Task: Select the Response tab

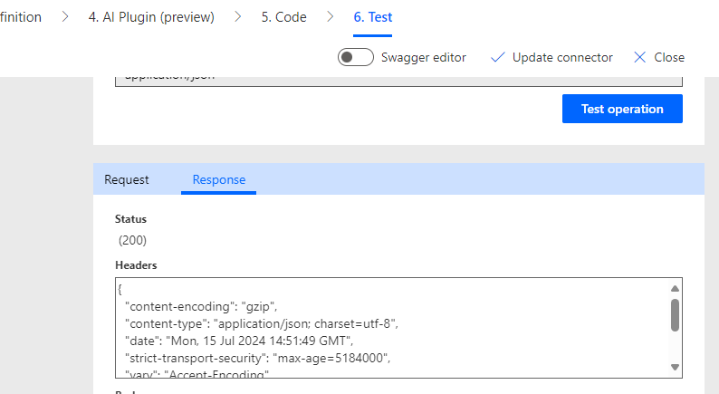Action: (x=219, y=179)
